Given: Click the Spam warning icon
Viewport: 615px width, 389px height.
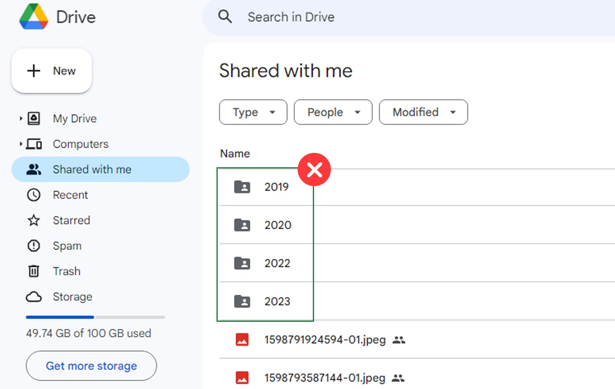Looking at the screenshot, I should (x=33, y=246).
